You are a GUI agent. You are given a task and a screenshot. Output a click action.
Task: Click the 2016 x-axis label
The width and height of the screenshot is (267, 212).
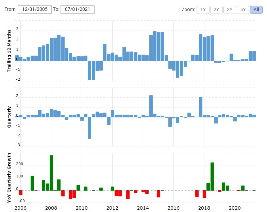(x=173, y=208)
